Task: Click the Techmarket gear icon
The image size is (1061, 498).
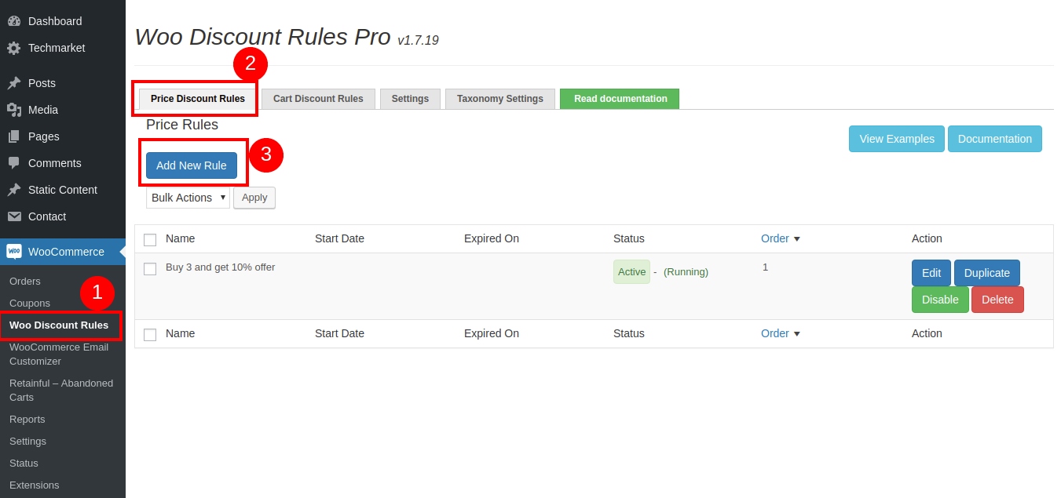Action: [x=14, y=48]
